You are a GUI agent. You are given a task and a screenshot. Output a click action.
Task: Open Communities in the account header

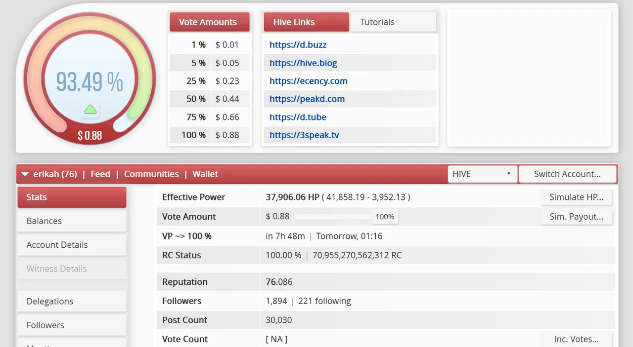pos(151,174)
